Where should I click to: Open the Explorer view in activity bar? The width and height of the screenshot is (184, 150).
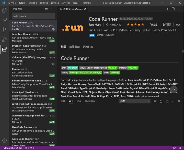[x=4, y=10]
